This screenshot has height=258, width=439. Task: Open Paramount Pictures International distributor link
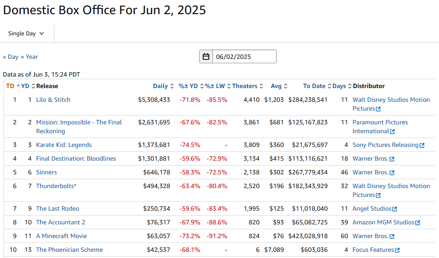pos(380,127)
